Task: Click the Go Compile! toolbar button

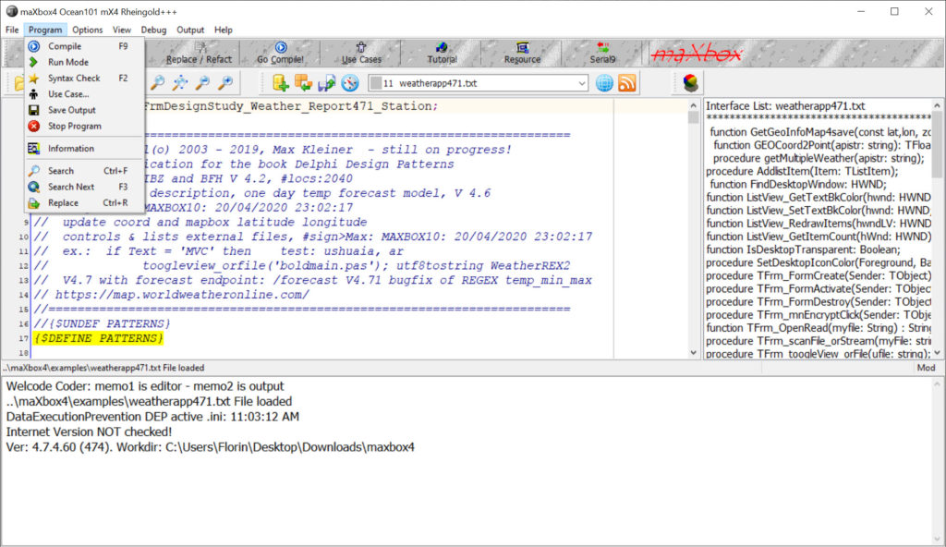Action: point(280,54)
